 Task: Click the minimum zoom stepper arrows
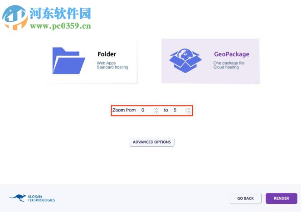(156, 110)
